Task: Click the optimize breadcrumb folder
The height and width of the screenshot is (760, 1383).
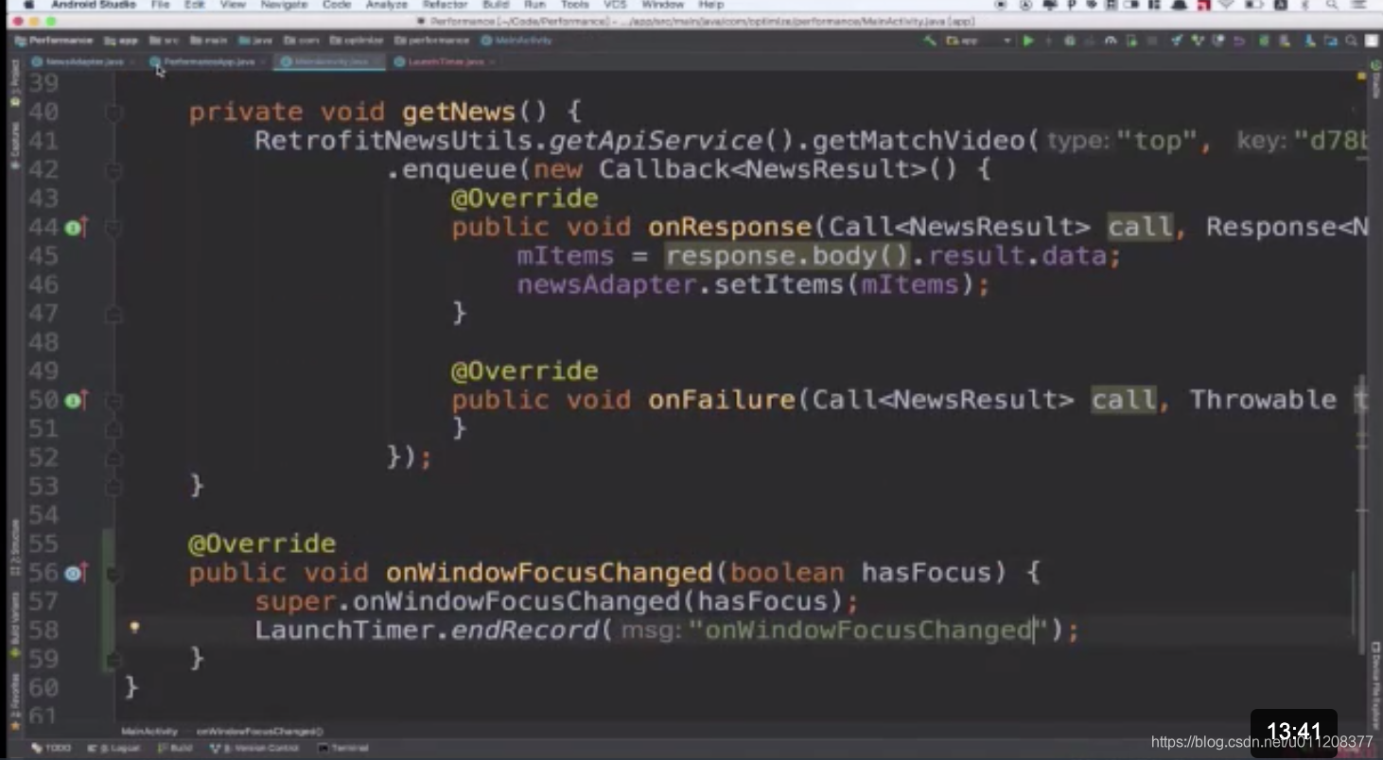Action: [357, 41]
